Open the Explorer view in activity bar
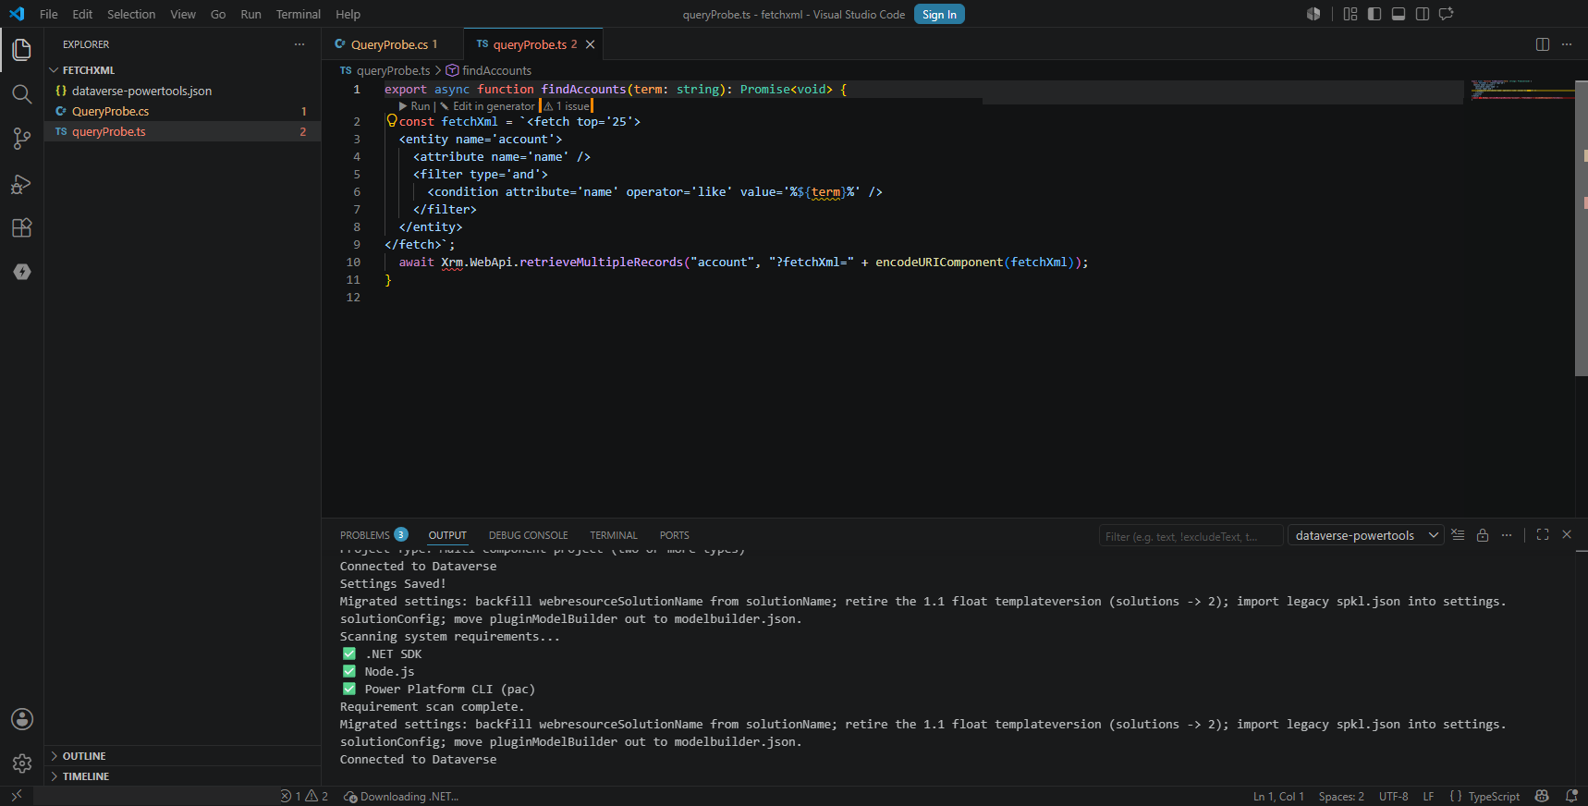The width and height of the screenshot is (1588, 806). (22, 49)
